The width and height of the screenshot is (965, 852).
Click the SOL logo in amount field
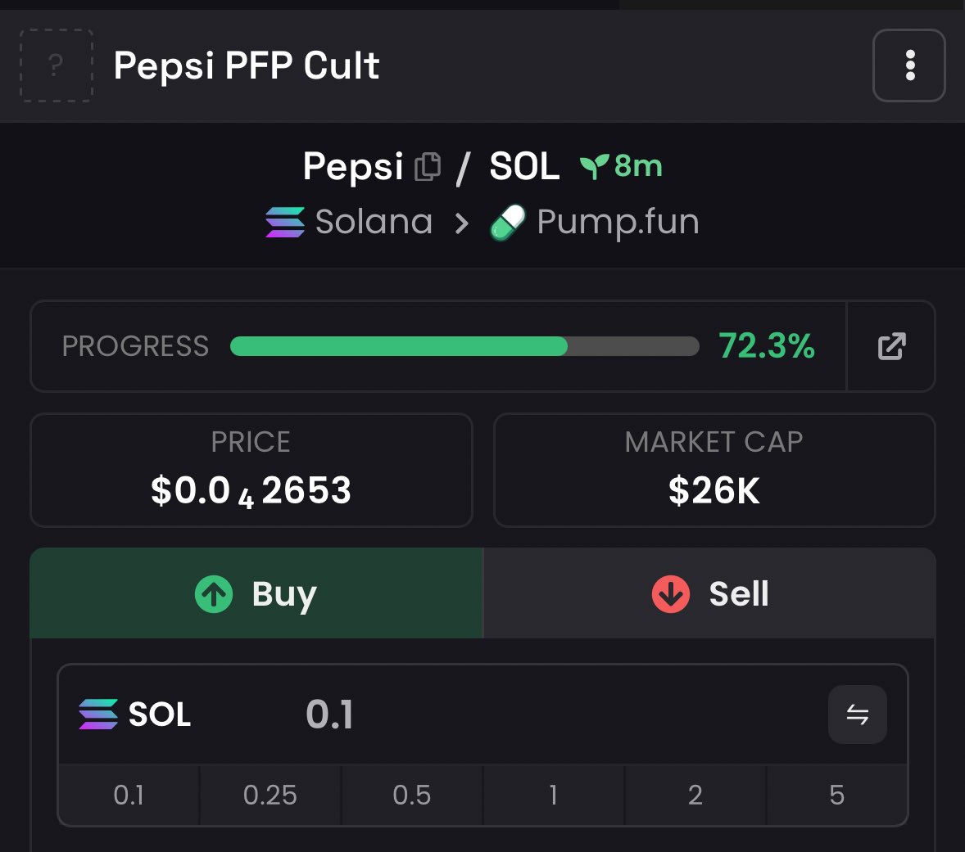point(98,715)
